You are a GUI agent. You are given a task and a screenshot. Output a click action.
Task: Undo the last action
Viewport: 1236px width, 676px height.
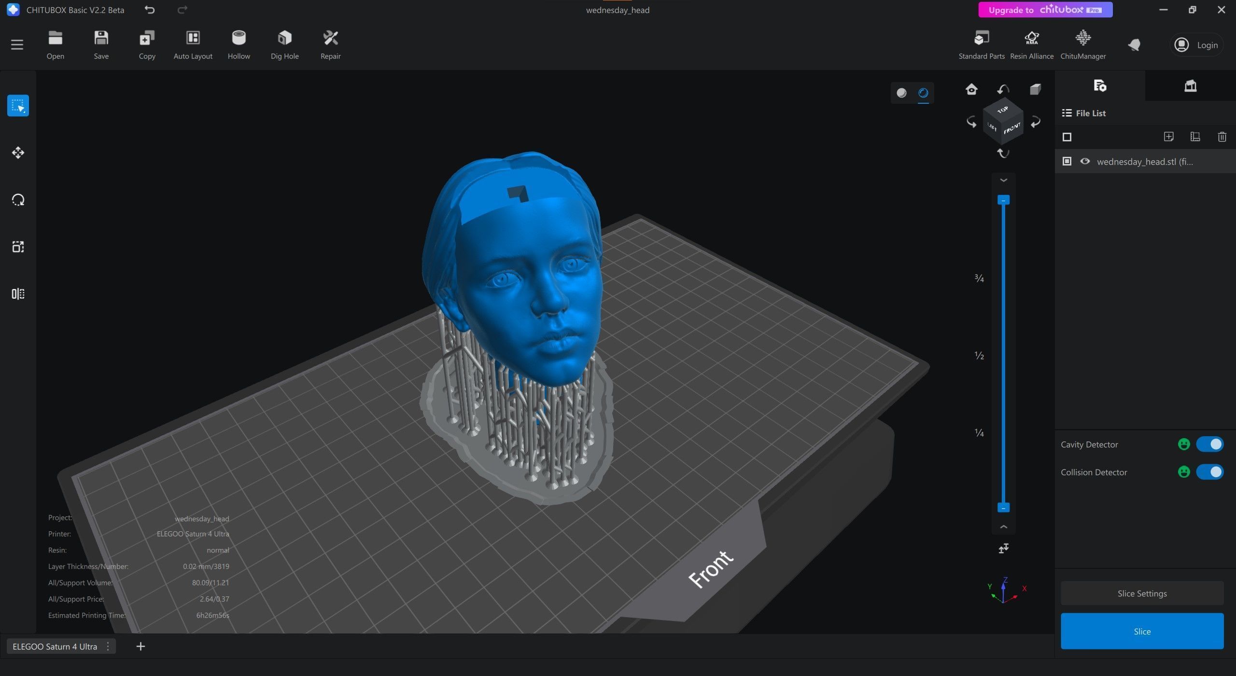[150, 10]
